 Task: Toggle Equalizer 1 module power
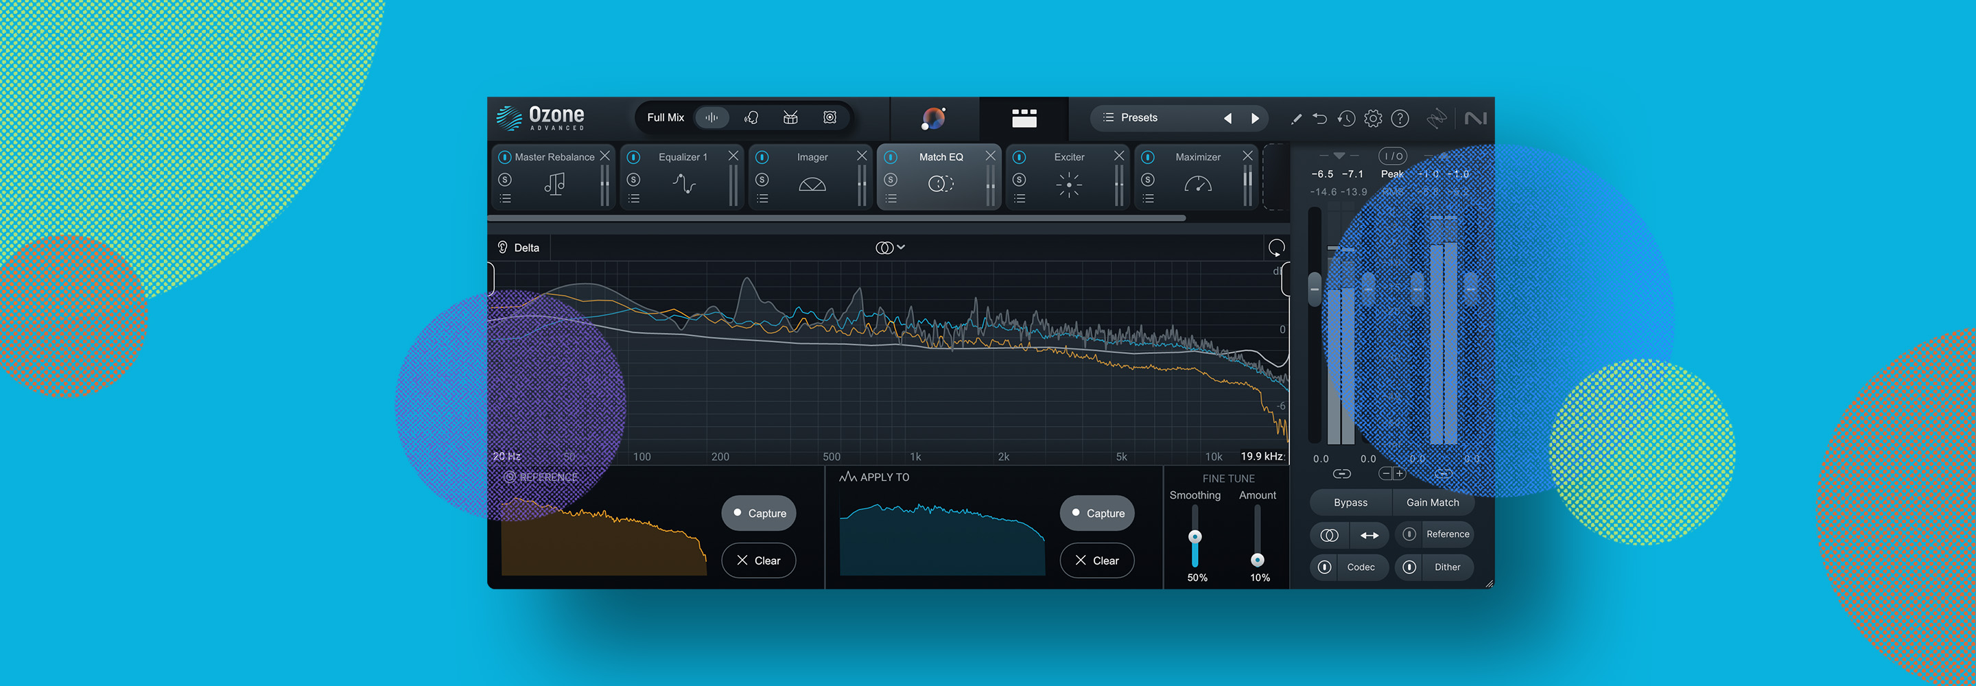click(633, 157)
